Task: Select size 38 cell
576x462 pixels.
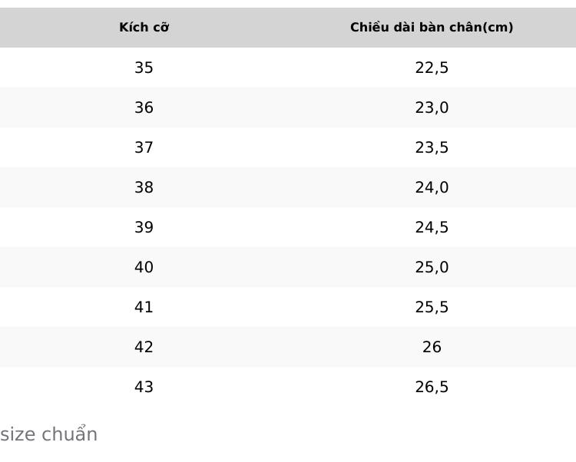Action: (144, 187)
